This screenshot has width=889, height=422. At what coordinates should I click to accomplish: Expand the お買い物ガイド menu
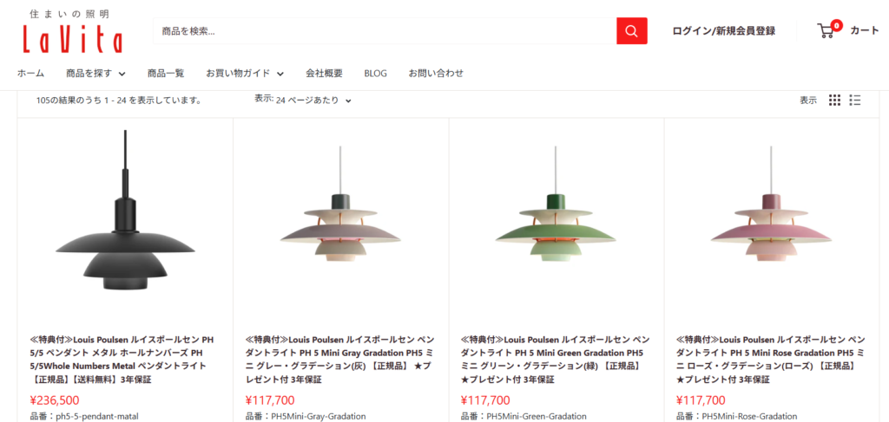coord(245,73)
